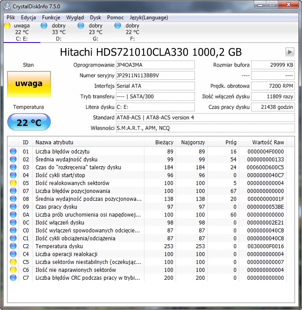This screenshot has width=302, height=310.
Task: Open the Język(Language) menu
Action: (149, 18)
